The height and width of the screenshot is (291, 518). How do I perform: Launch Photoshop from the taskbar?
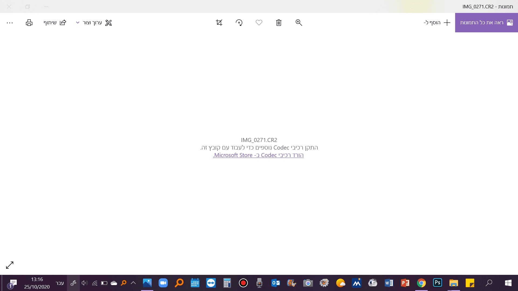(437, 283)
